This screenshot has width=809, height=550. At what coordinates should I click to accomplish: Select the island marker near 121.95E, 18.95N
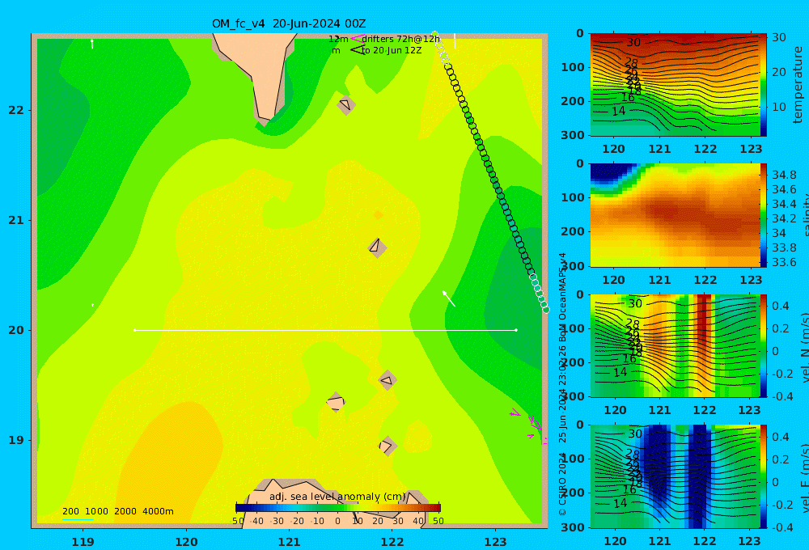pos(387,446)
